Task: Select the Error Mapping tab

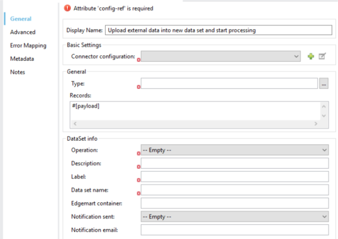Action: [x=28, y=45]
